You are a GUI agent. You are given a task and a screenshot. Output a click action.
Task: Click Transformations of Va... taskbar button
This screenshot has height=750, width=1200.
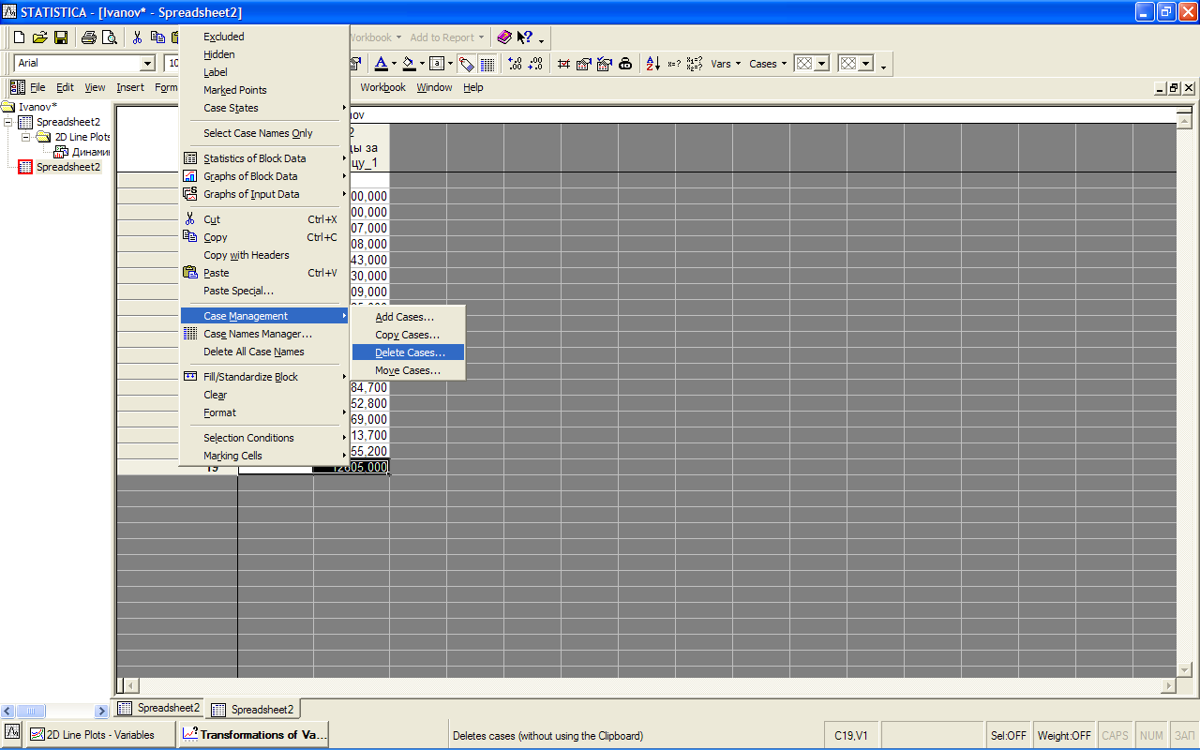(253, 735)
